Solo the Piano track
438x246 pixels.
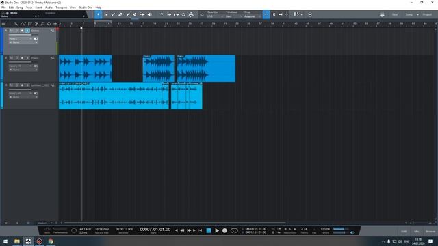coord(16,58)
